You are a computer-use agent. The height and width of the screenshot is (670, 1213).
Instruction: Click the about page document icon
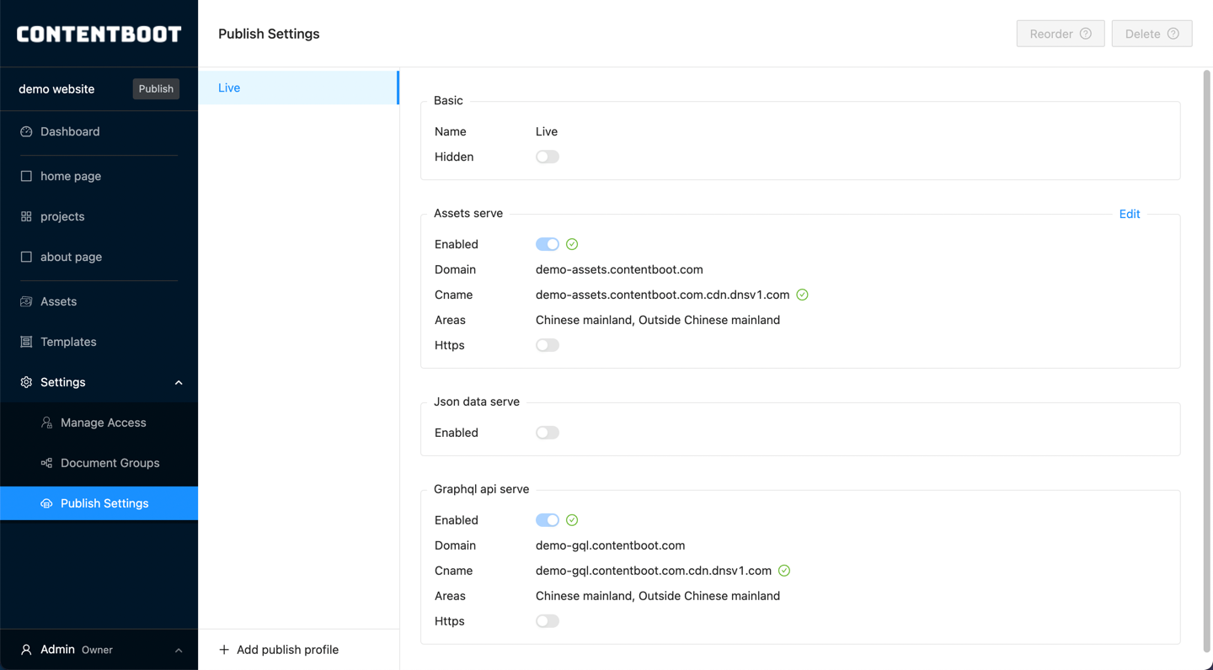point(26,257)
